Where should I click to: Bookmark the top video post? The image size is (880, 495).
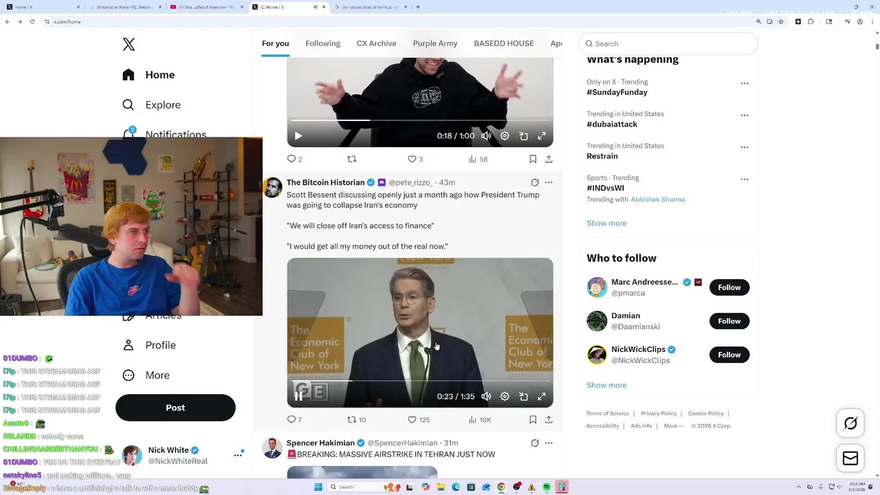pos(533,159)
